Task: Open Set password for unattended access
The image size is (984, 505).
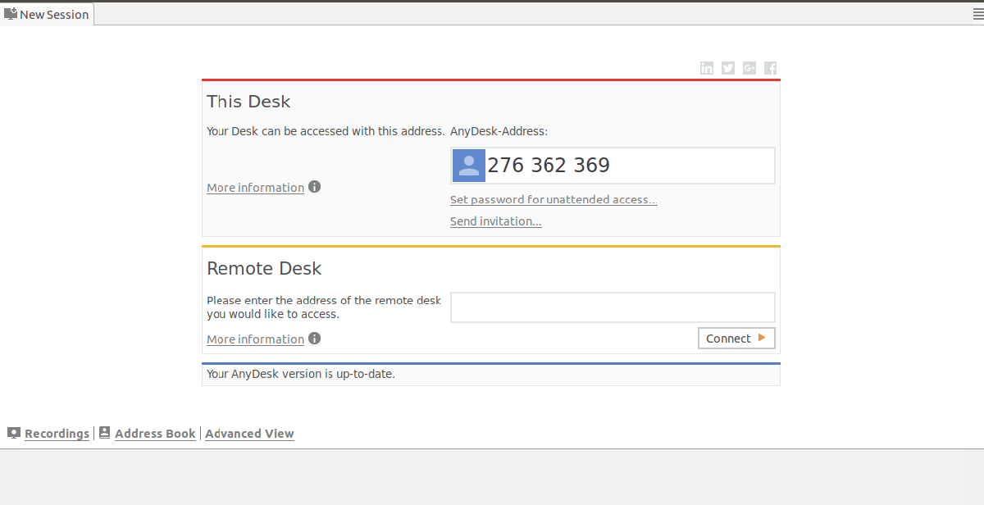Action: [x=553, y=199]
